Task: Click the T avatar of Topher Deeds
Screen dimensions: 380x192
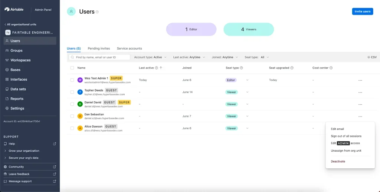Action: point(80,92)
